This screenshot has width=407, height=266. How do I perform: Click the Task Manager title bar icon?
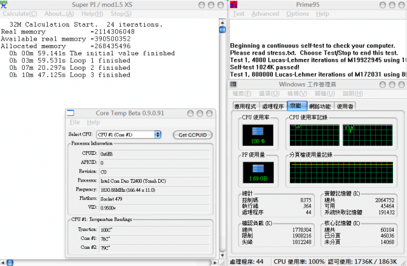coord(233,84)
